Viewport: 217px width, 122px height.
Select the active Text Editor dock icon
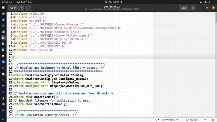(3, 38)
